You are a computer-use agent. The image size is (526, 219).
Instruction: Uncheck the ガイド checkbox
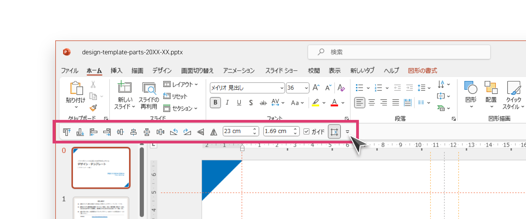tap(307, 132)
